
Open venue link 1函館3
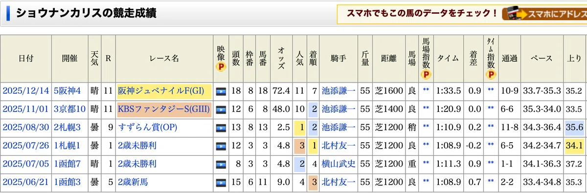[x=68, y=182]
